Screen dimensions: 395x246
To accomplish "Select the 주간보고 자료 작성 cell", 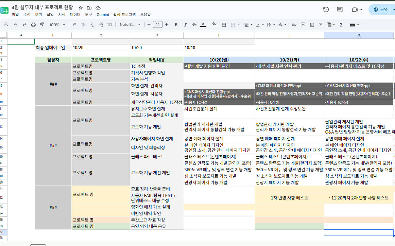I will coord(157,220).
